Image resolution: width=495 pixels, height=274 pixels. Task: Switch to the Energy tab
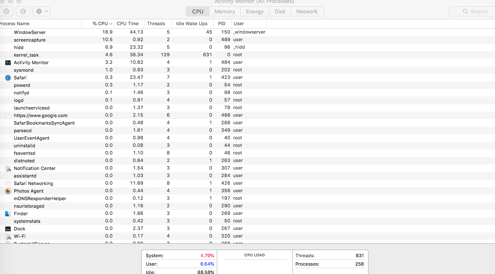pos(255,11)
